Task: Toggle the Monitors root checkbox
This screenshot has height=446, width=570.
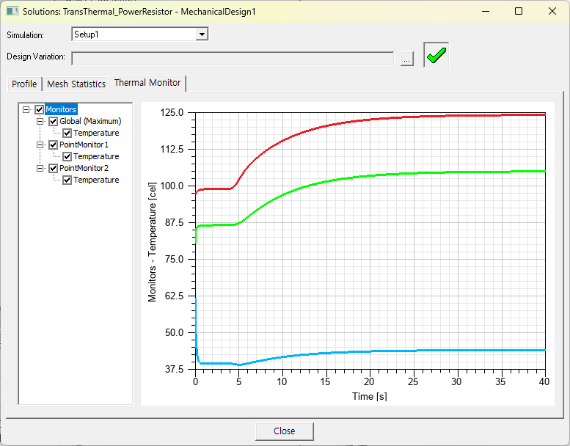Action: pos(40,109)
